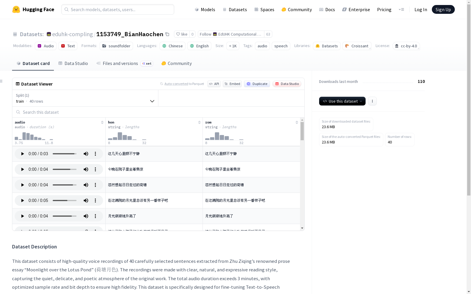
Task: Sort the rom column
Action: [x=297, y=122]
